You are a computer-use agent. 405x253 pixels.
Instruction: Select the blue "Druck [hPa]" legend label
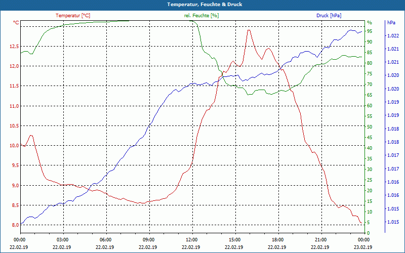point(329,16)
